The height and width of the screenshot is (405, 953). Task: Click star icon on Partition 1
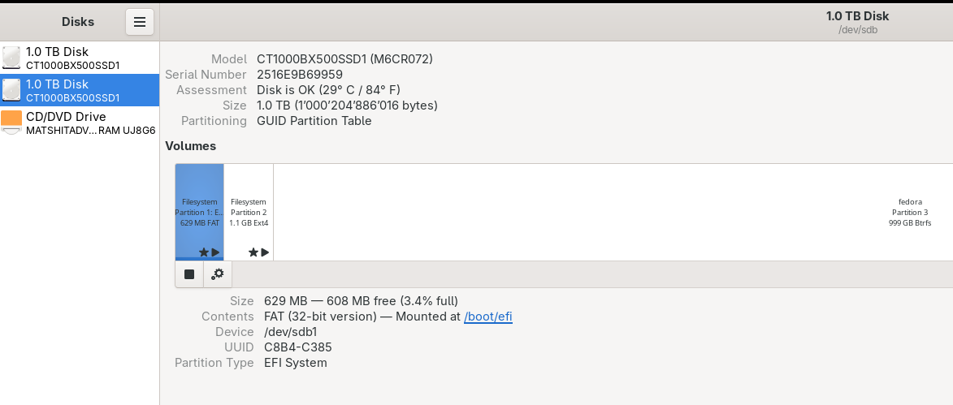[204, 252]
